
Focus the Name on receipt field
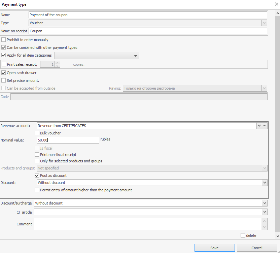coord(147,31)
